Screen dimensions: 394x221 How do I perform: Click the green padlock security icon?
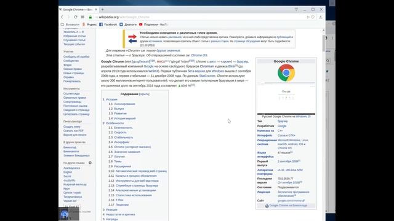coord(90,17)
